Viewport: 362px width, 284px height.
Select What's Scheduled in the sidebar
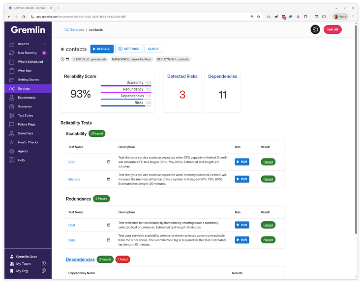(x=30, y=62)
